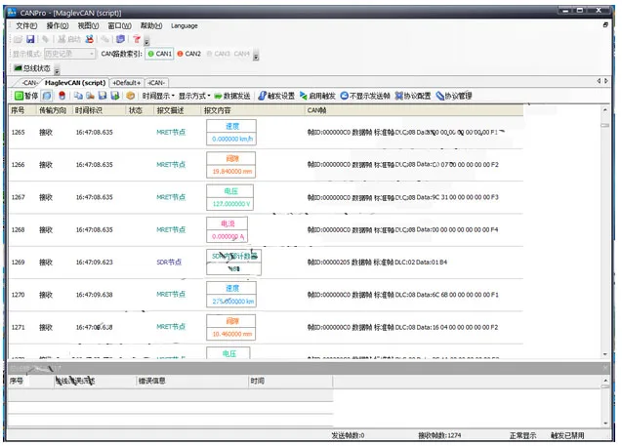Click the stop device icon with red mark
This screenshot has height=446, width=622.
tap(90, 39)
